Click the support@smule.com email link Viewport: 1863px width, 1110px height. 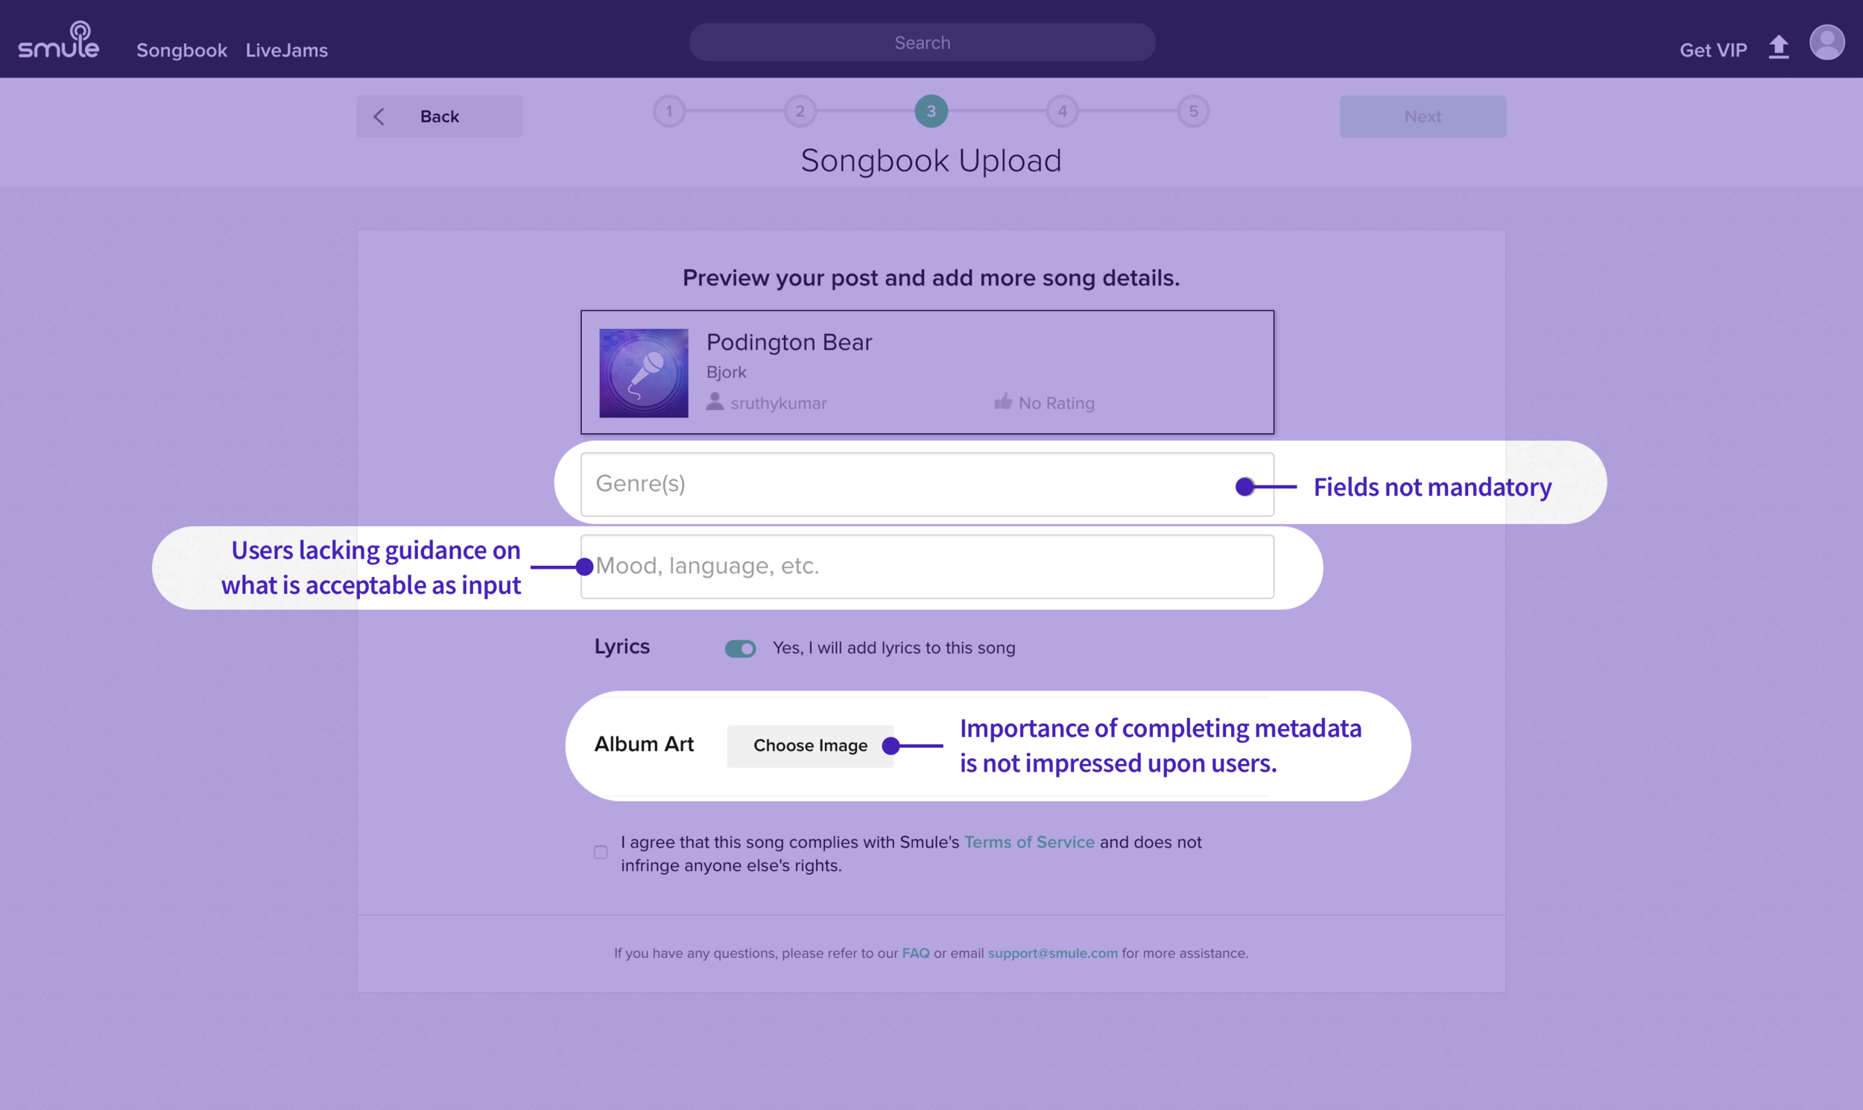coord(1053,953)
